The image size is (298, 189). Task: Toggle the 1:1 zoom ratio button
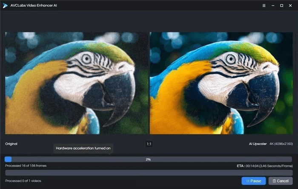coord(149,144)
